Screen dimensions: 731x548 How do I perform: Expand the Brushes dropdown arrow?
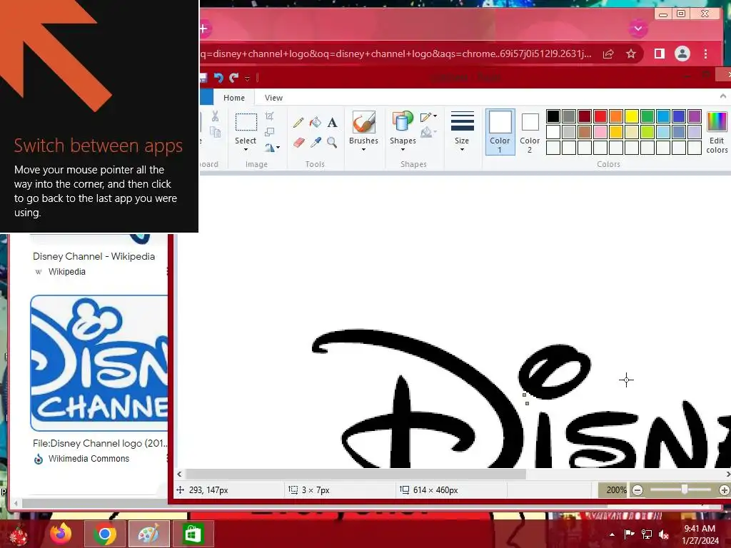coord(363,150)
